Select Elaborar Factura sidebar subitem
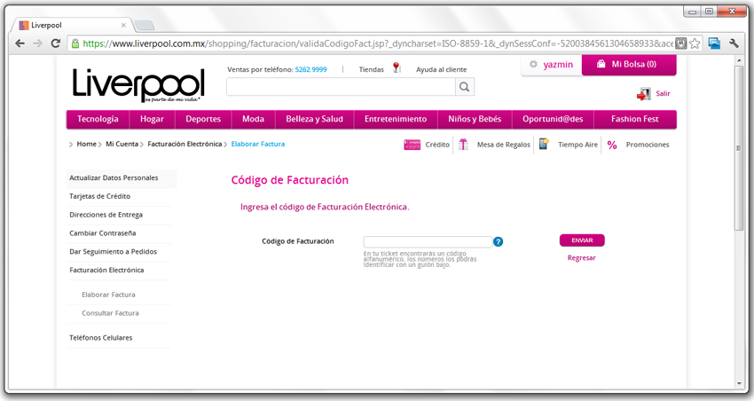 coord(108,295)
